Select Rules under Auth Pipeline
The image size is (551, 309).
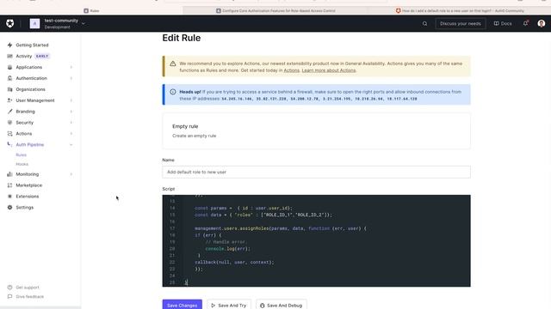tap(21, 154)
